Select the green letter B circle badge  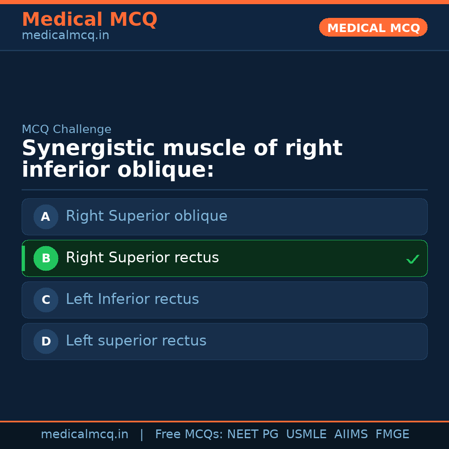46,258
